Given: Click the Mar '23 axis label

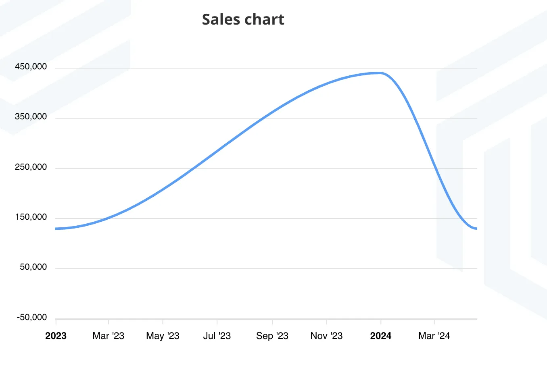Looking at the screenshot, I should coord(109,336).
